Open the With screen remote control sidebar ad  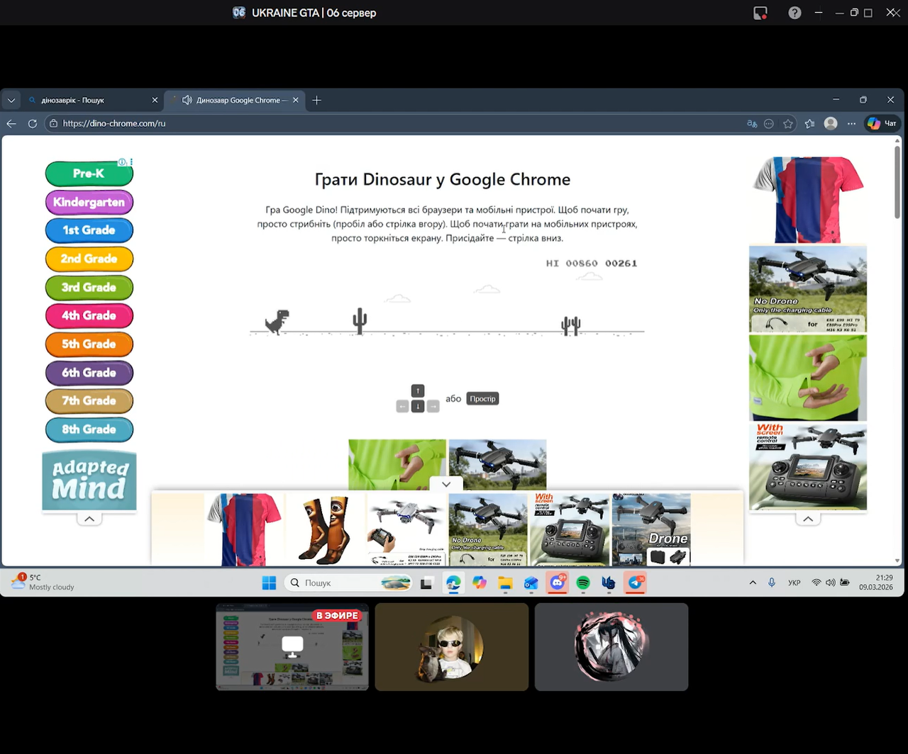click(x=808, y=467)
